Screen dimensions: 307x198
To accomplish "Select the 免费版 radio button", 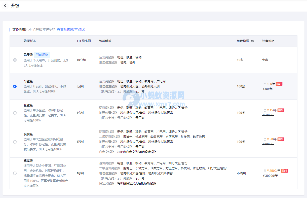I will click(x=15, y=60).
